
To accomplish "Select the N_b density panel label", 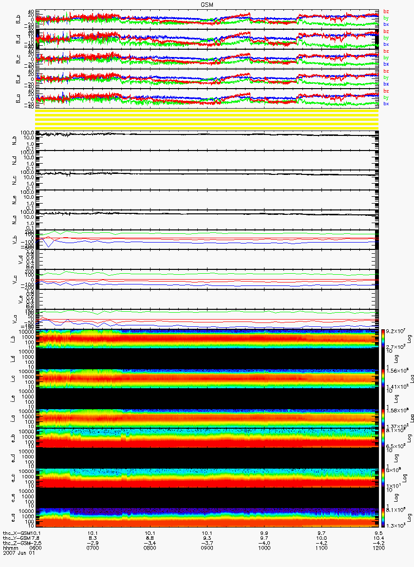I will click(15, 140).
